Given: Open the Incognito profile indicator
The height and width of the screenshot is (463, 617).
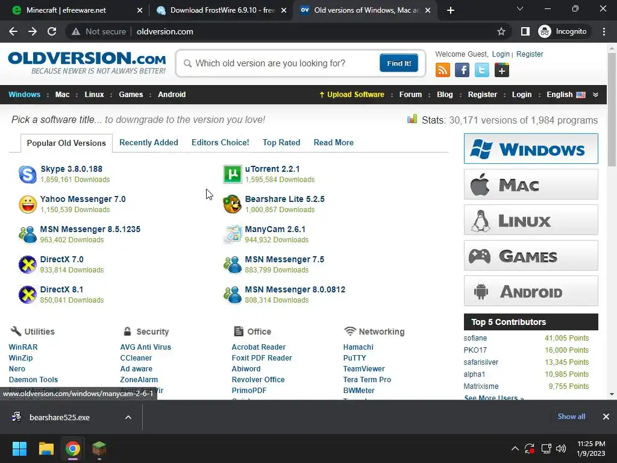Looking at the screenshot, I should click(563, 31).
